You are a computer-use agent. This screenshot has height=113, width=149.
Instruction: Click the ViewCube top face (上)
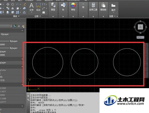click(x=140, y=27)
